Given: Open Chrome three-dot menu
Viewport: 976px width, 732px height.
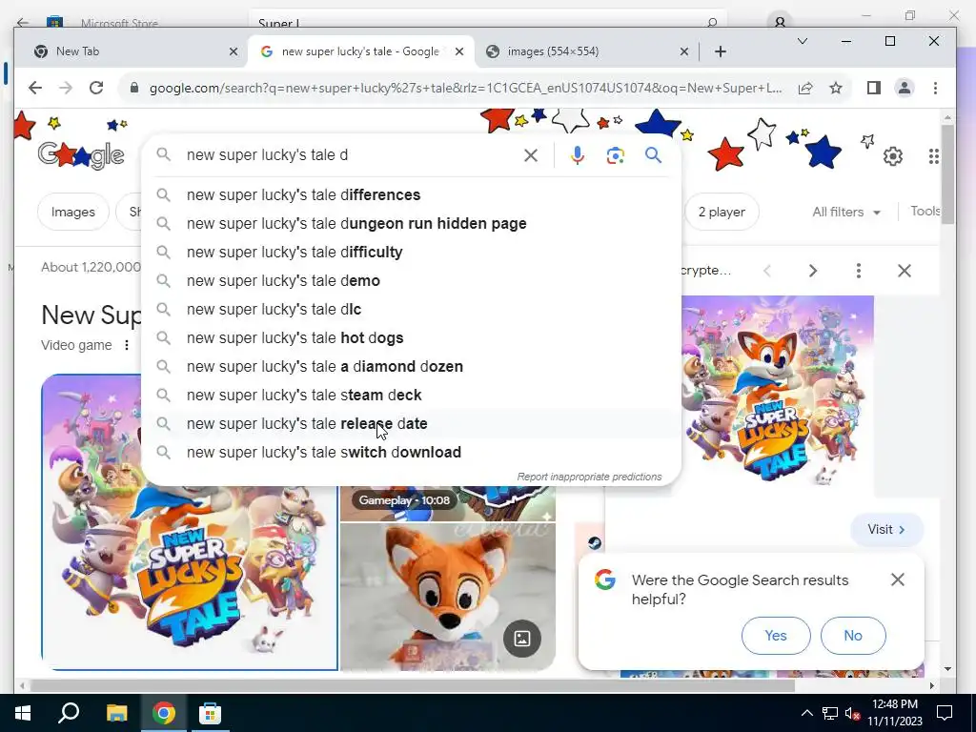Looking at the screenshot, I should [935, 88].
